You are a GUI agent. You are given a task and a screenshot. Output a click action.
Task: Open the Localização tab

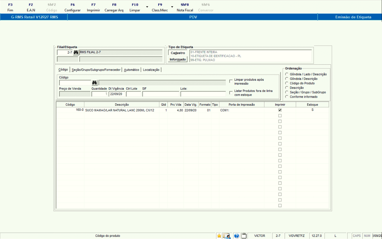[151, 70]
